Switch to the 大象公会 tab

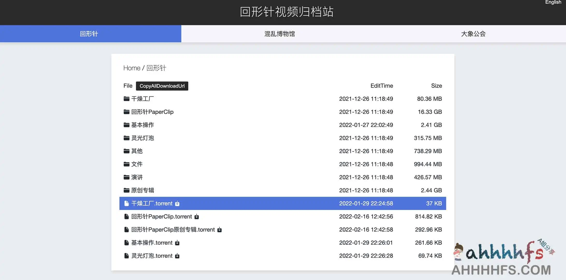[x=473, y=33]
